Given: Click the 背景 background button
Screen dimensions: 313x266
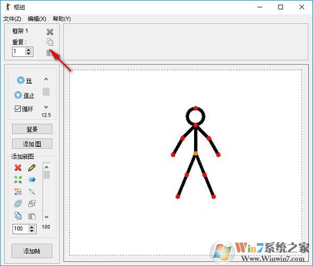Looking at the screenshot, I should coord(32,129).
